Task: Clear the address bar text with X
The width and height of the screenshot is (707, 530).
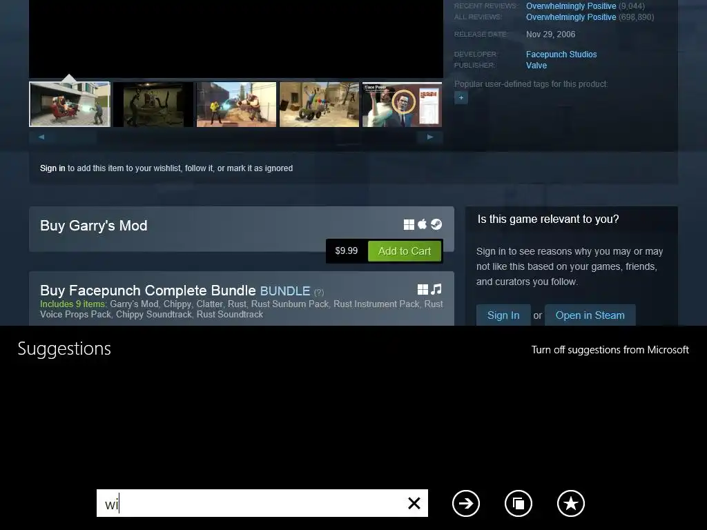Action: [x=414, y=503]
